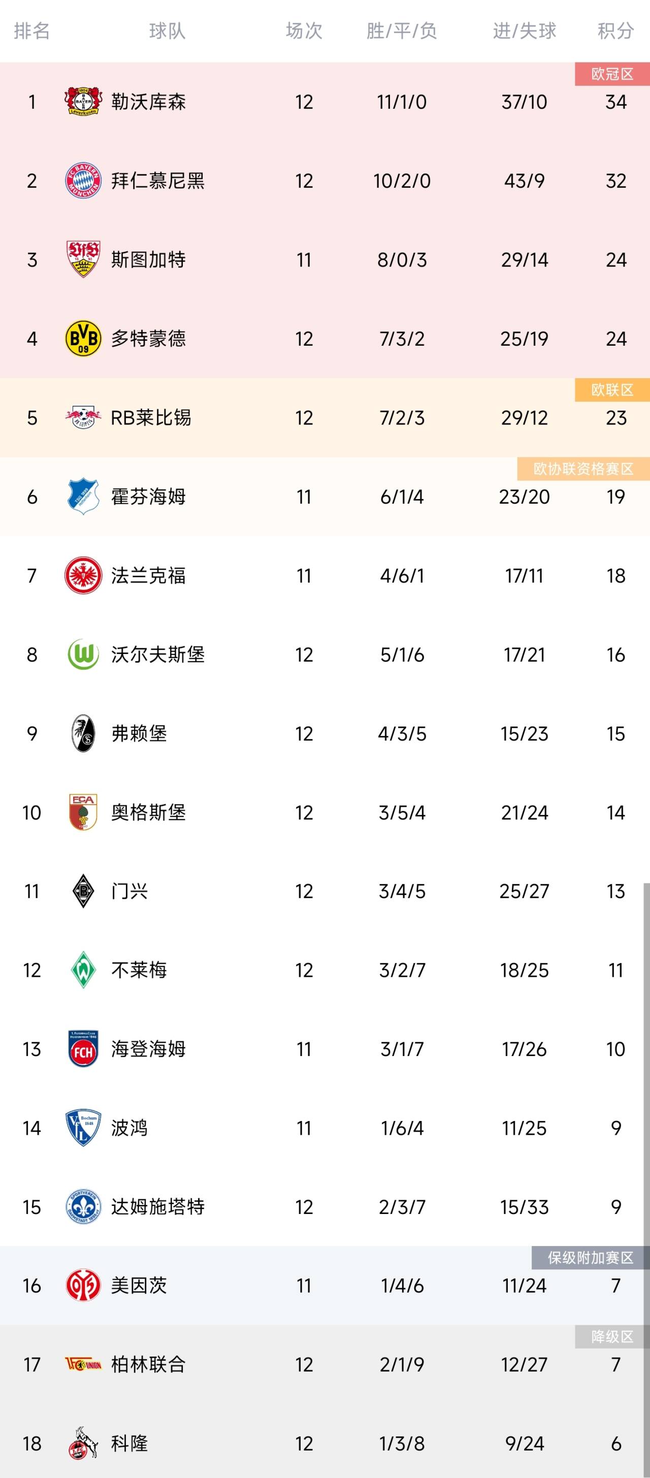Viewport: 650px width, 1478px height.
Task: Select the Wolfsburg green W logo
Action: click(83, 654)
